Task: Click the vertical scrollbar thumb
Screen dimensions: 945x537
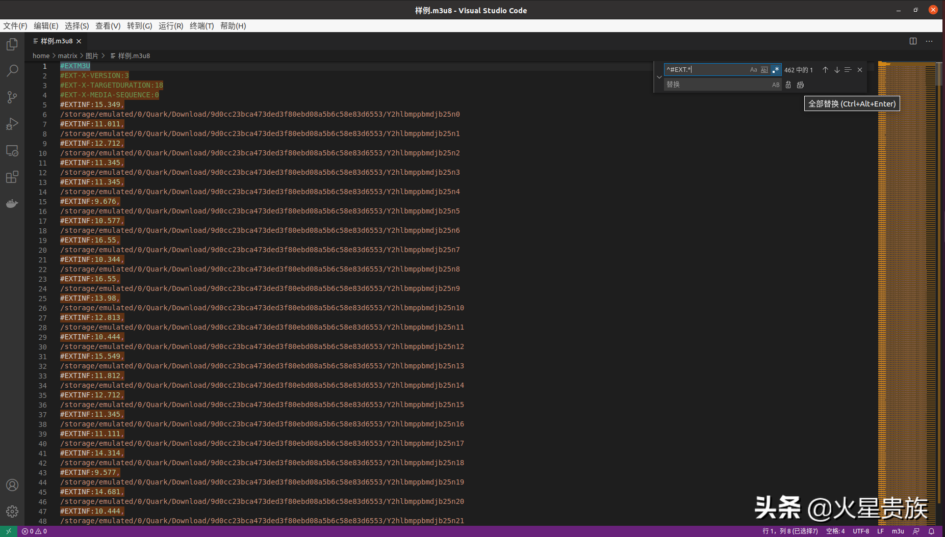Action: click(939, 73)
